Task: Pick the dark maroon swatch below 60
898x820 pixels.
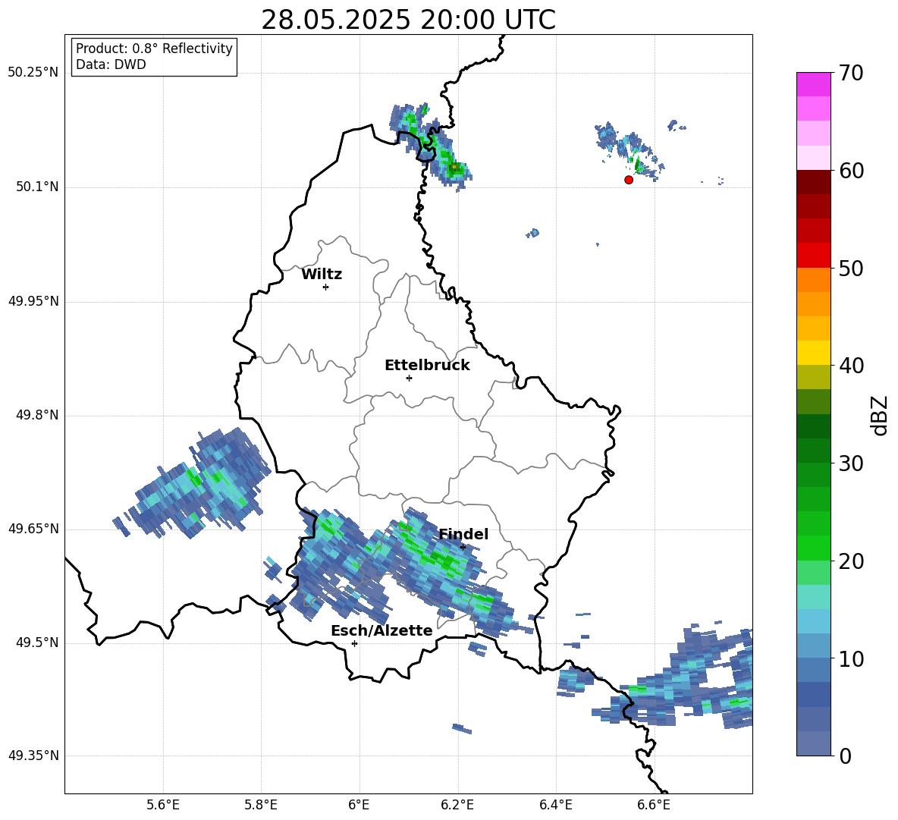Action: coord(813,183)
